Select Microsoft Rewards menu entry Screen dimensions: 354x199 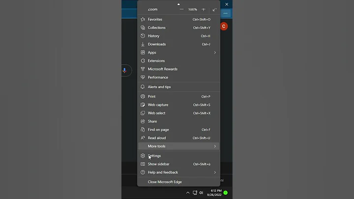(178, 69)
